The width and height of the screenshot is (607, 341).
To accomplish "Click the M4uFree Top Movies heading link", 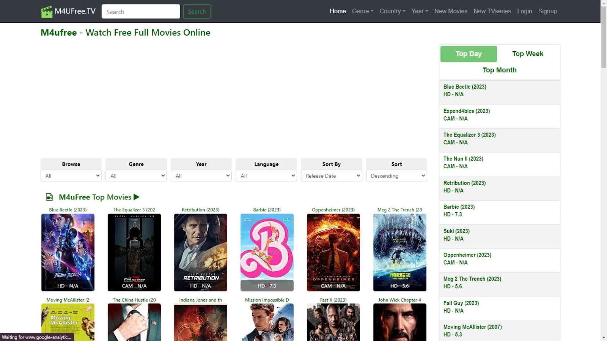I will (95, 197).
